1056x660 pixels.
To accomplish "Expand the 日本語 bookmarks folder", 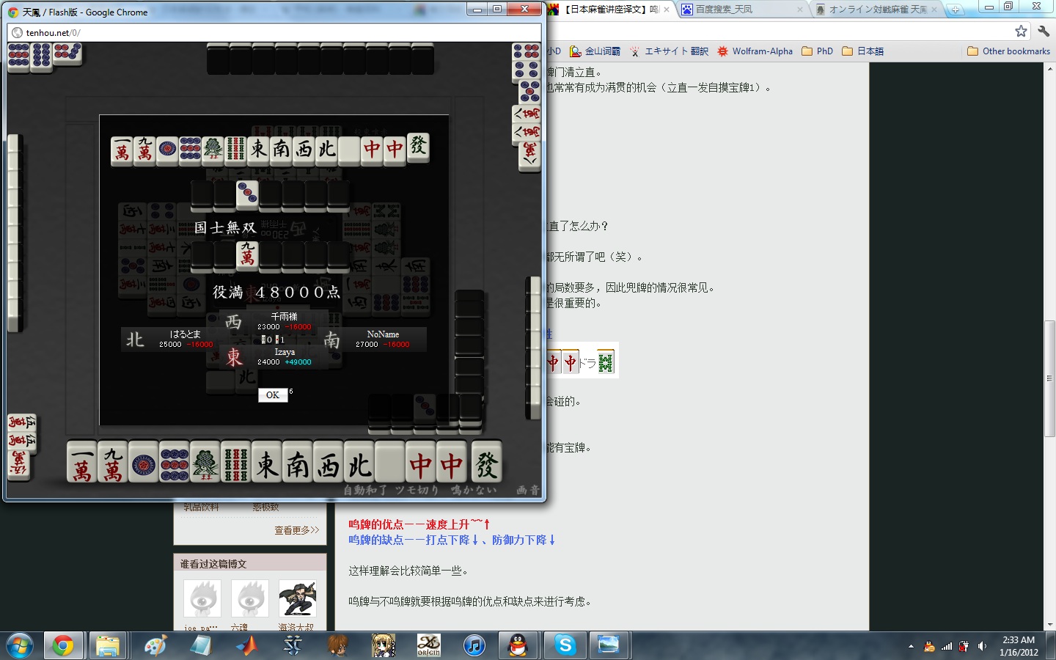I will coord(862,51).
